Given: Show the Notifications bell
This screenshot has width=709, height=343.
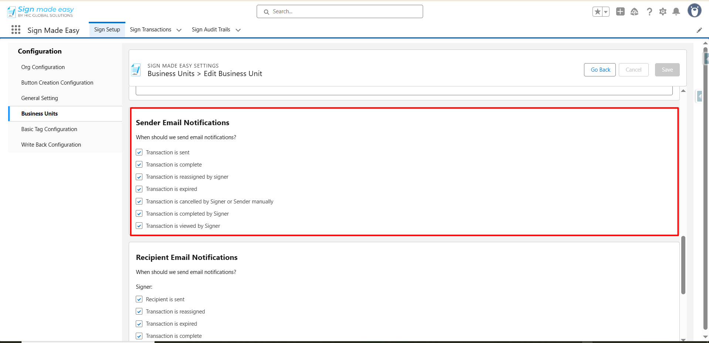Looking at the screenshot, I should pyautogui.click(x=676, y=12).
